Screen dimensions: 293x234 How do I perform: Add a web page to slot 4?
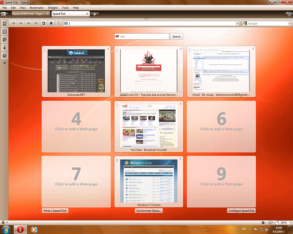pyautogui.click(x=76, y=126)
